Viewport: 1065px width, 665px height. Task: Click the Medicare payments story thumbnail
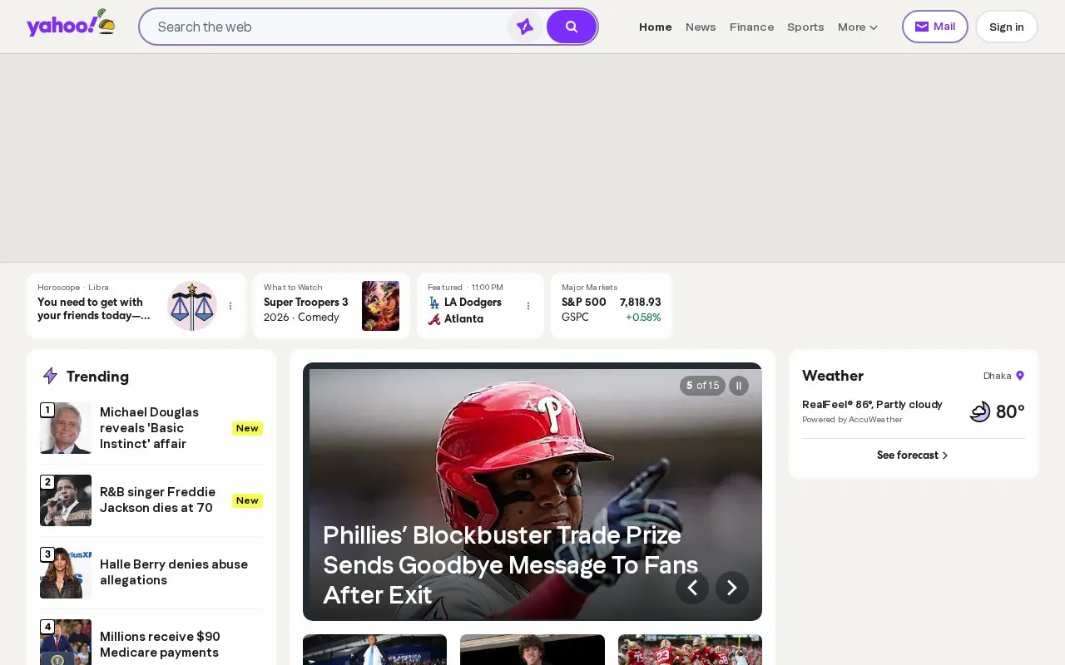click(66, 642)
